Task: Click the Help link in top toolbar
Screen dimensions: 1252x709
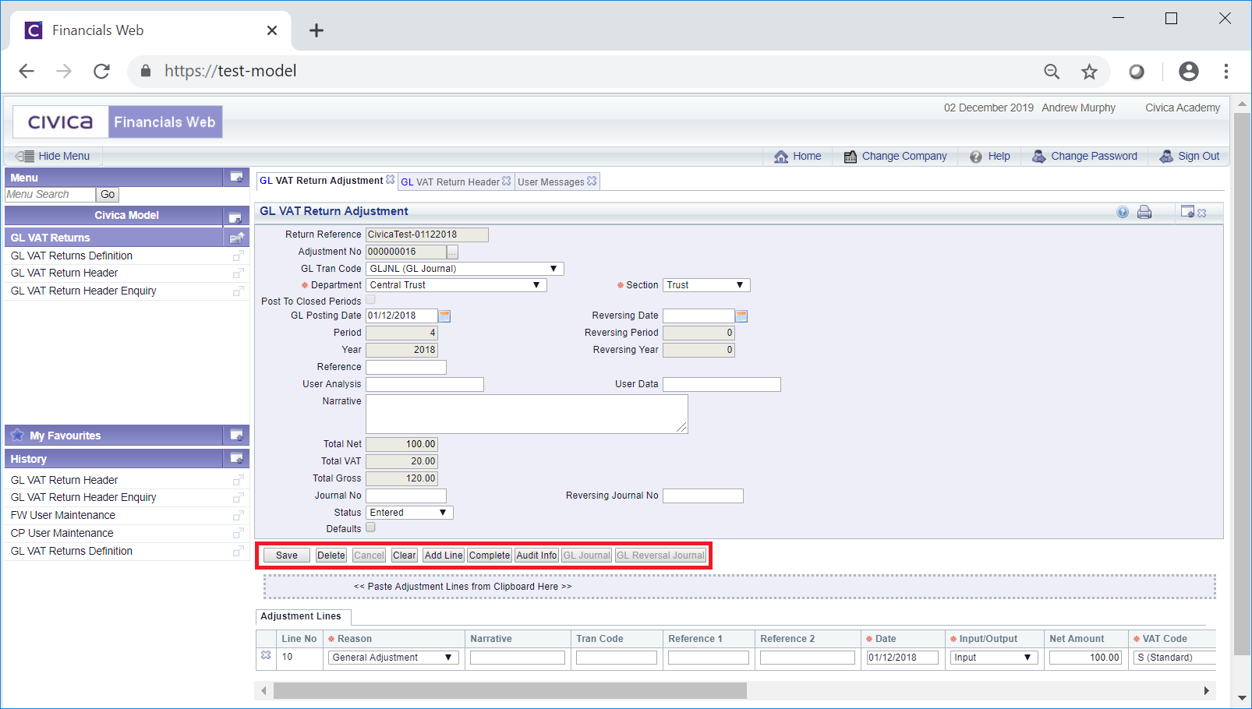Action: coord(990,157)
